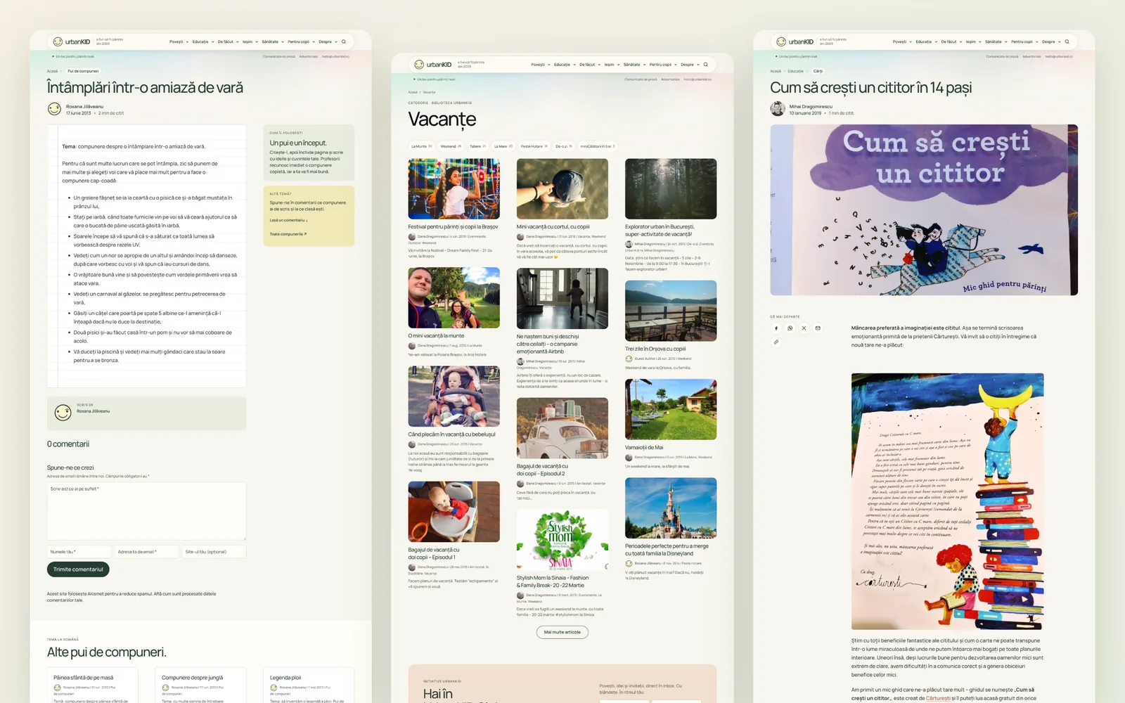Expand the Despre menu on the right page
This screenshot has width=1125, height=703.
(x=1050, y=41)
